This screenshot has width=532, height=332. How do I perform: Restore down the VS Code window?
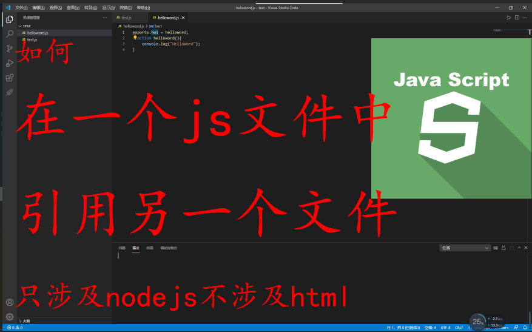pyautogui.click(x=511, y=7)
